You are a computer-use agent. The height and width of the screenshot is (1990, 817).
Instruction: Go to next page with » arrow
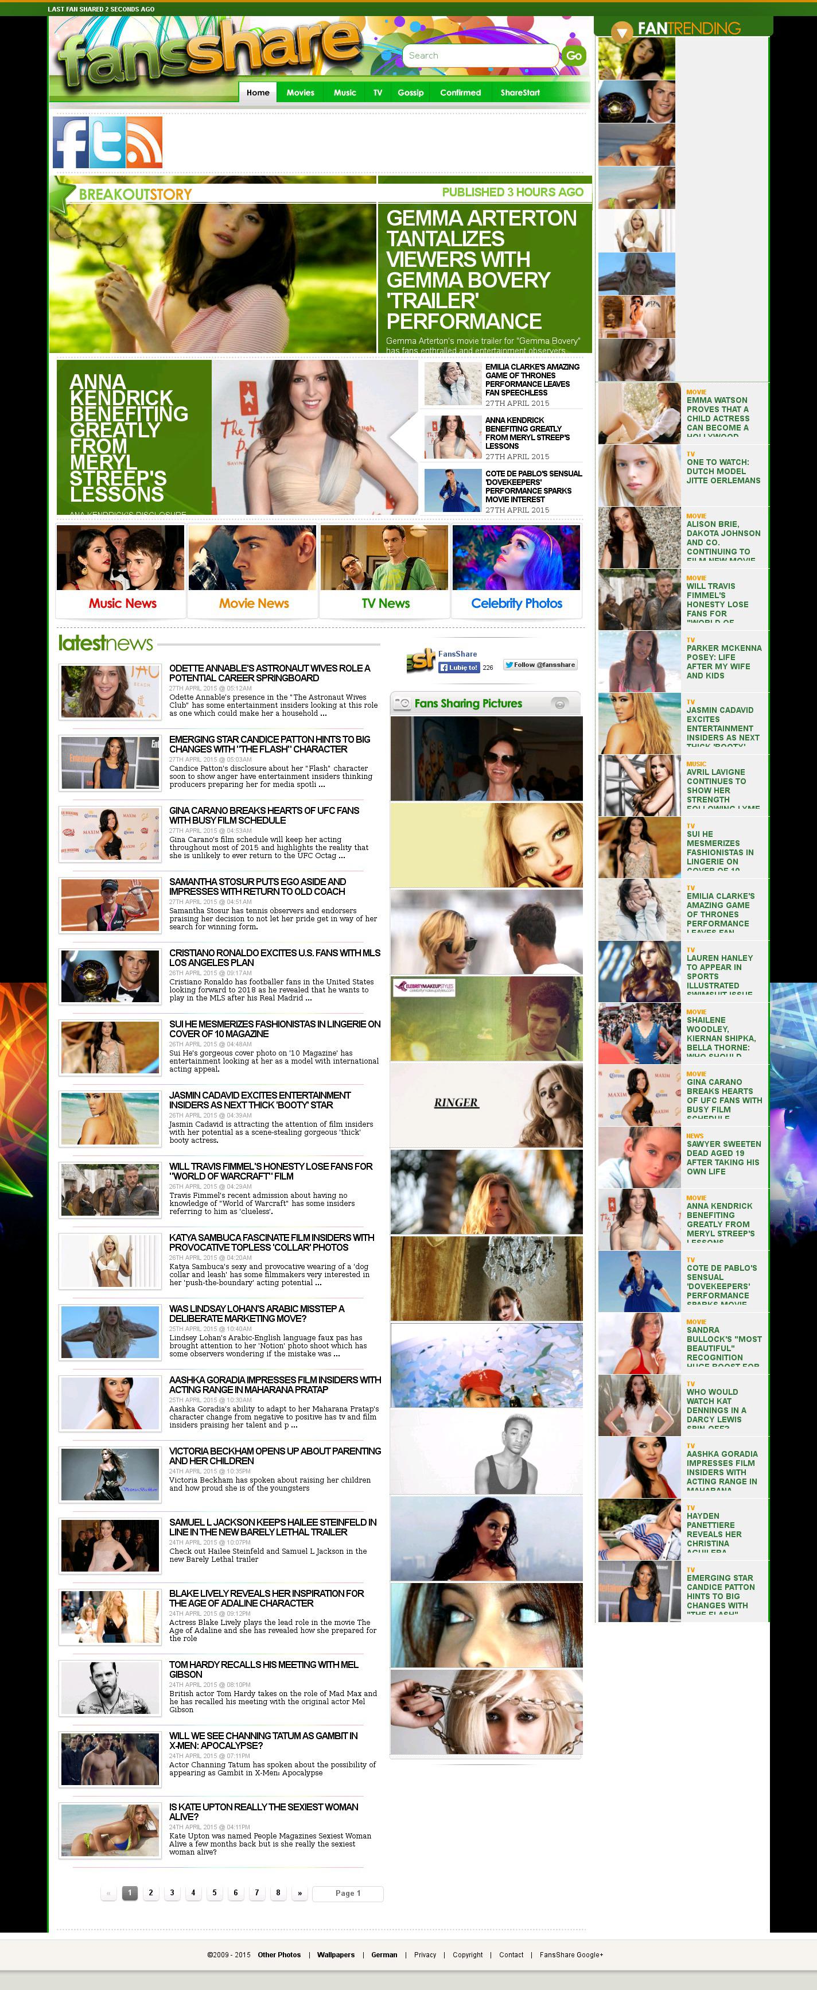(299, 1892)
